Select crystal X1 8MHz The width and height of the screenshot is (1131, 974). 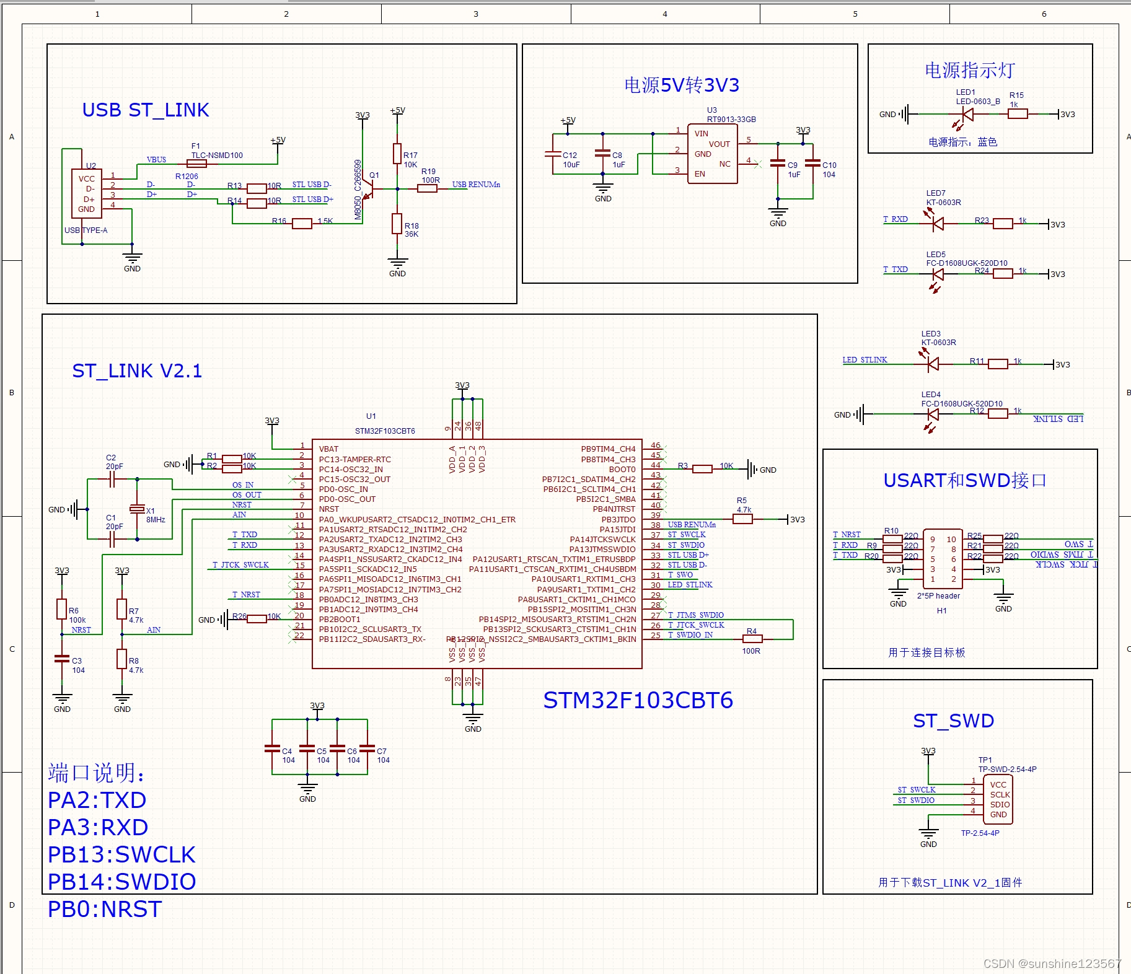(x=137, y=509)
